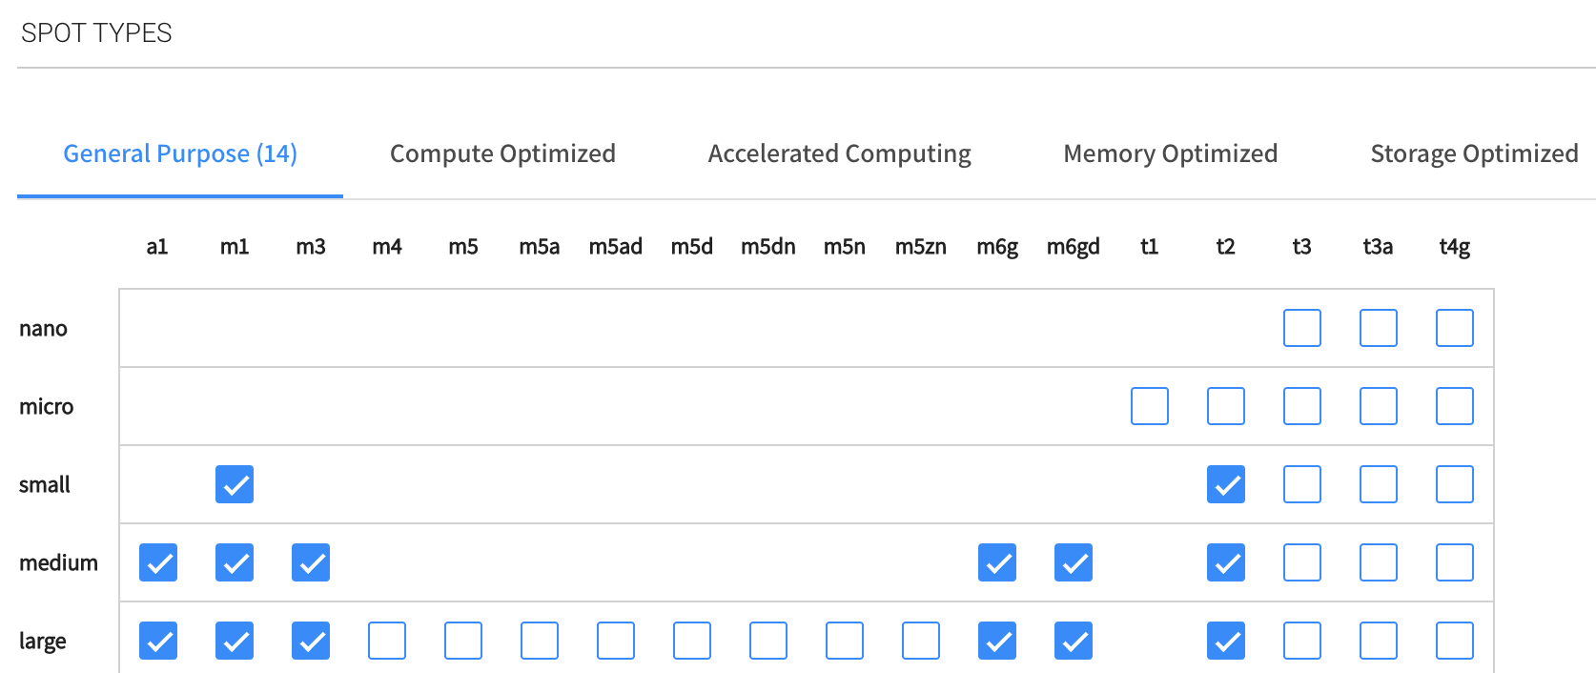Select the t3 large checkbox
The image size is (1596, 673).
tap(1302, 641)
